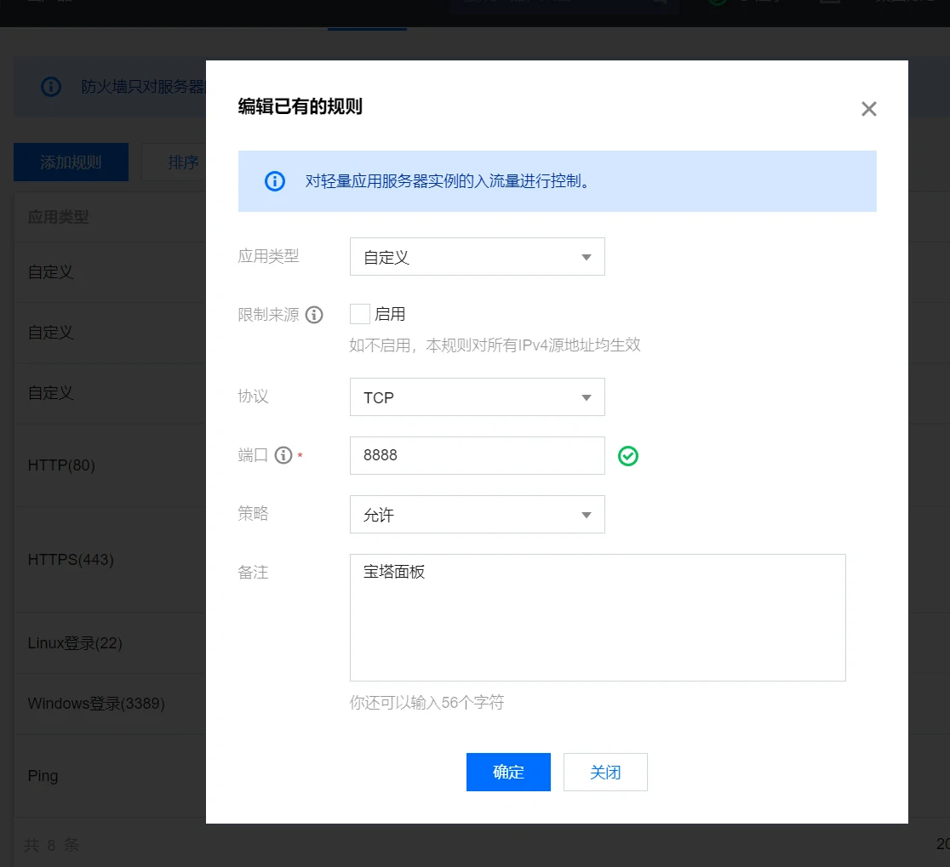Confirm the rule with the 确定 button
The height and width of the screenshot is (867, 950).
pyautogui.click(x=508, y=772)
